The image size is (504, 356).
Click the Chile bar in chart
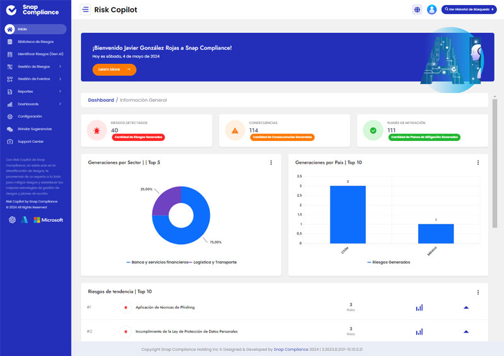pos(348,215)
